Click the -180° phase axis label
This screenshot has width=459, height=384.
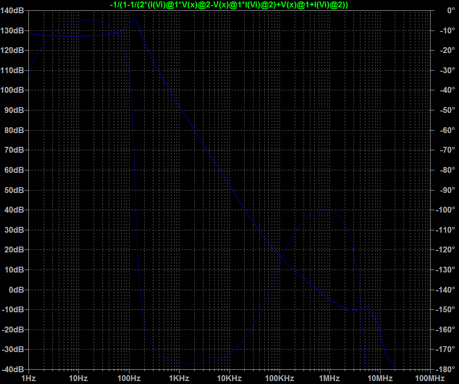tap(445, 369)
